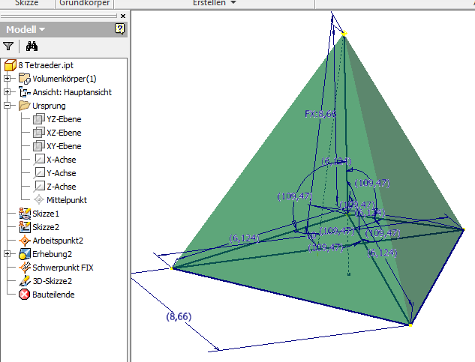The image size is (475, 362).
Task: Select the 8 Tetraeder.ipt tree label
Action: click(x=46, y=65)
